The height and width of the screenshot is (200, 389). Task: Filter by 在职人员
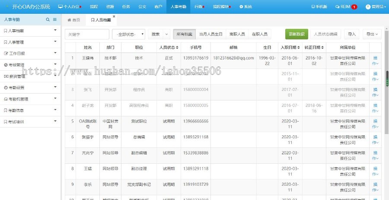(x=260, y=34)
